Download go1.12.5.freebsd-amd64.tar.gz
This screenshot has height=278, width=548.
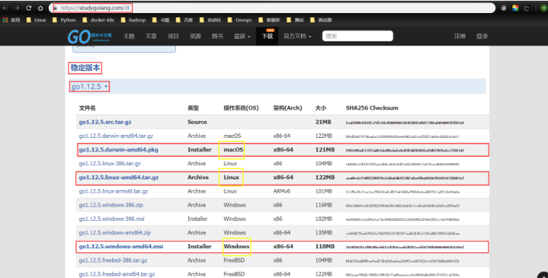(x=117, y=274)
